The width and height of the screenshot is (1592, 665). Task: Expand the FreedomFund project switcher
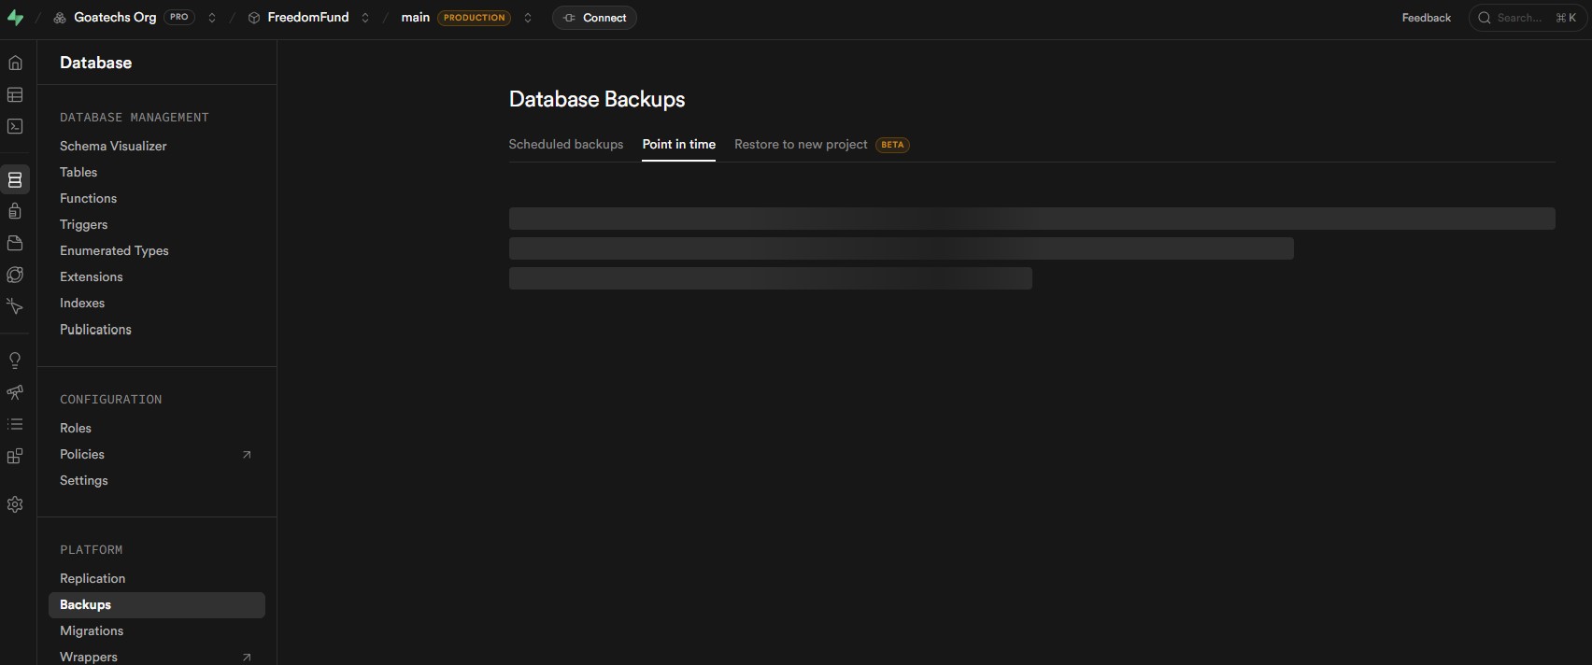365,18
